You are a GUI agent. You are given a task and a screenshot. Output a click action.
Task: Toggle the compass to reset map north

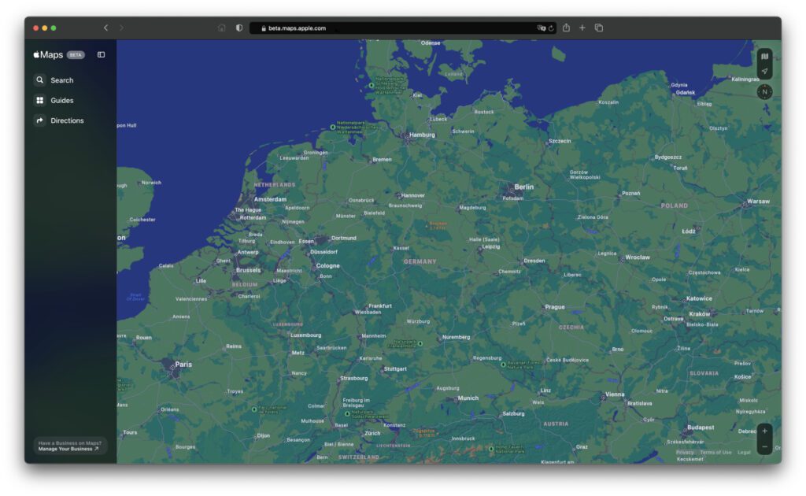(x=763, y=91)
